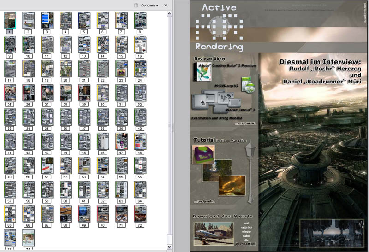Viewport: 369px width, 252px height.
Task: Select page 60 thumbnail
Action: point(65,190)
